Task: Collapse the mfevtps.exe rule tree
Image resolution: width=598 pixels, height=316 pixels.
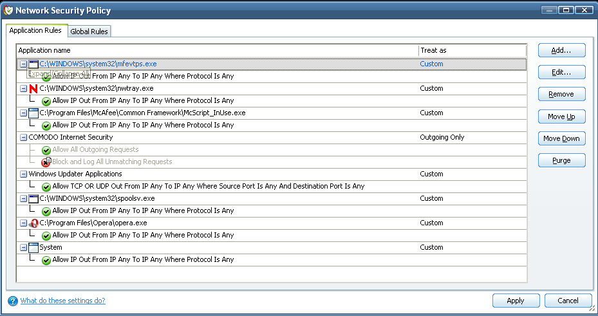Action: coord(23,64)
